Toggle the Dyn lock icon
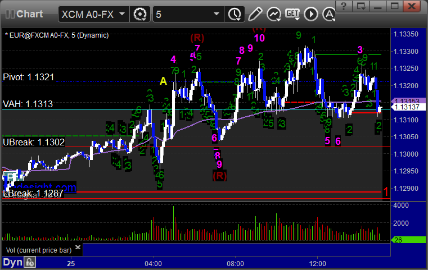Viewport: 428px width, 270px height. tap(30, 262)
